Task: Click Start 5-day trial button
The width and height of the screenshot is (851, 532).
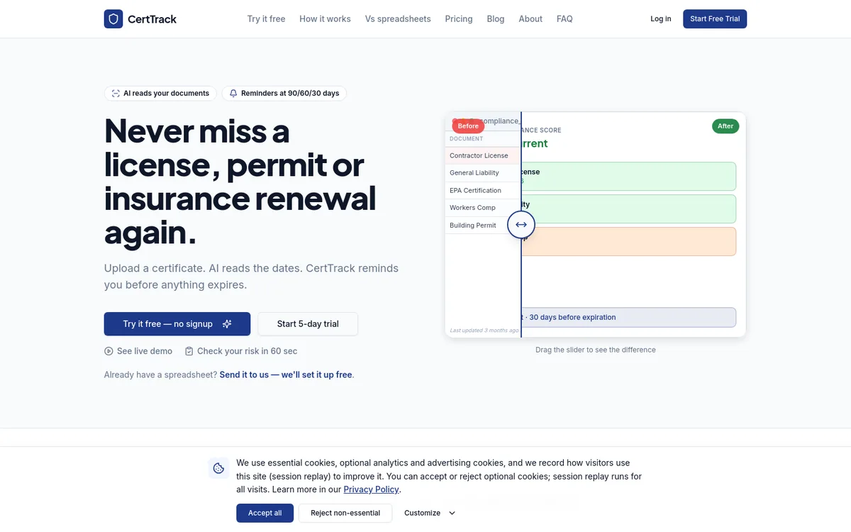Action: point(308,324)
